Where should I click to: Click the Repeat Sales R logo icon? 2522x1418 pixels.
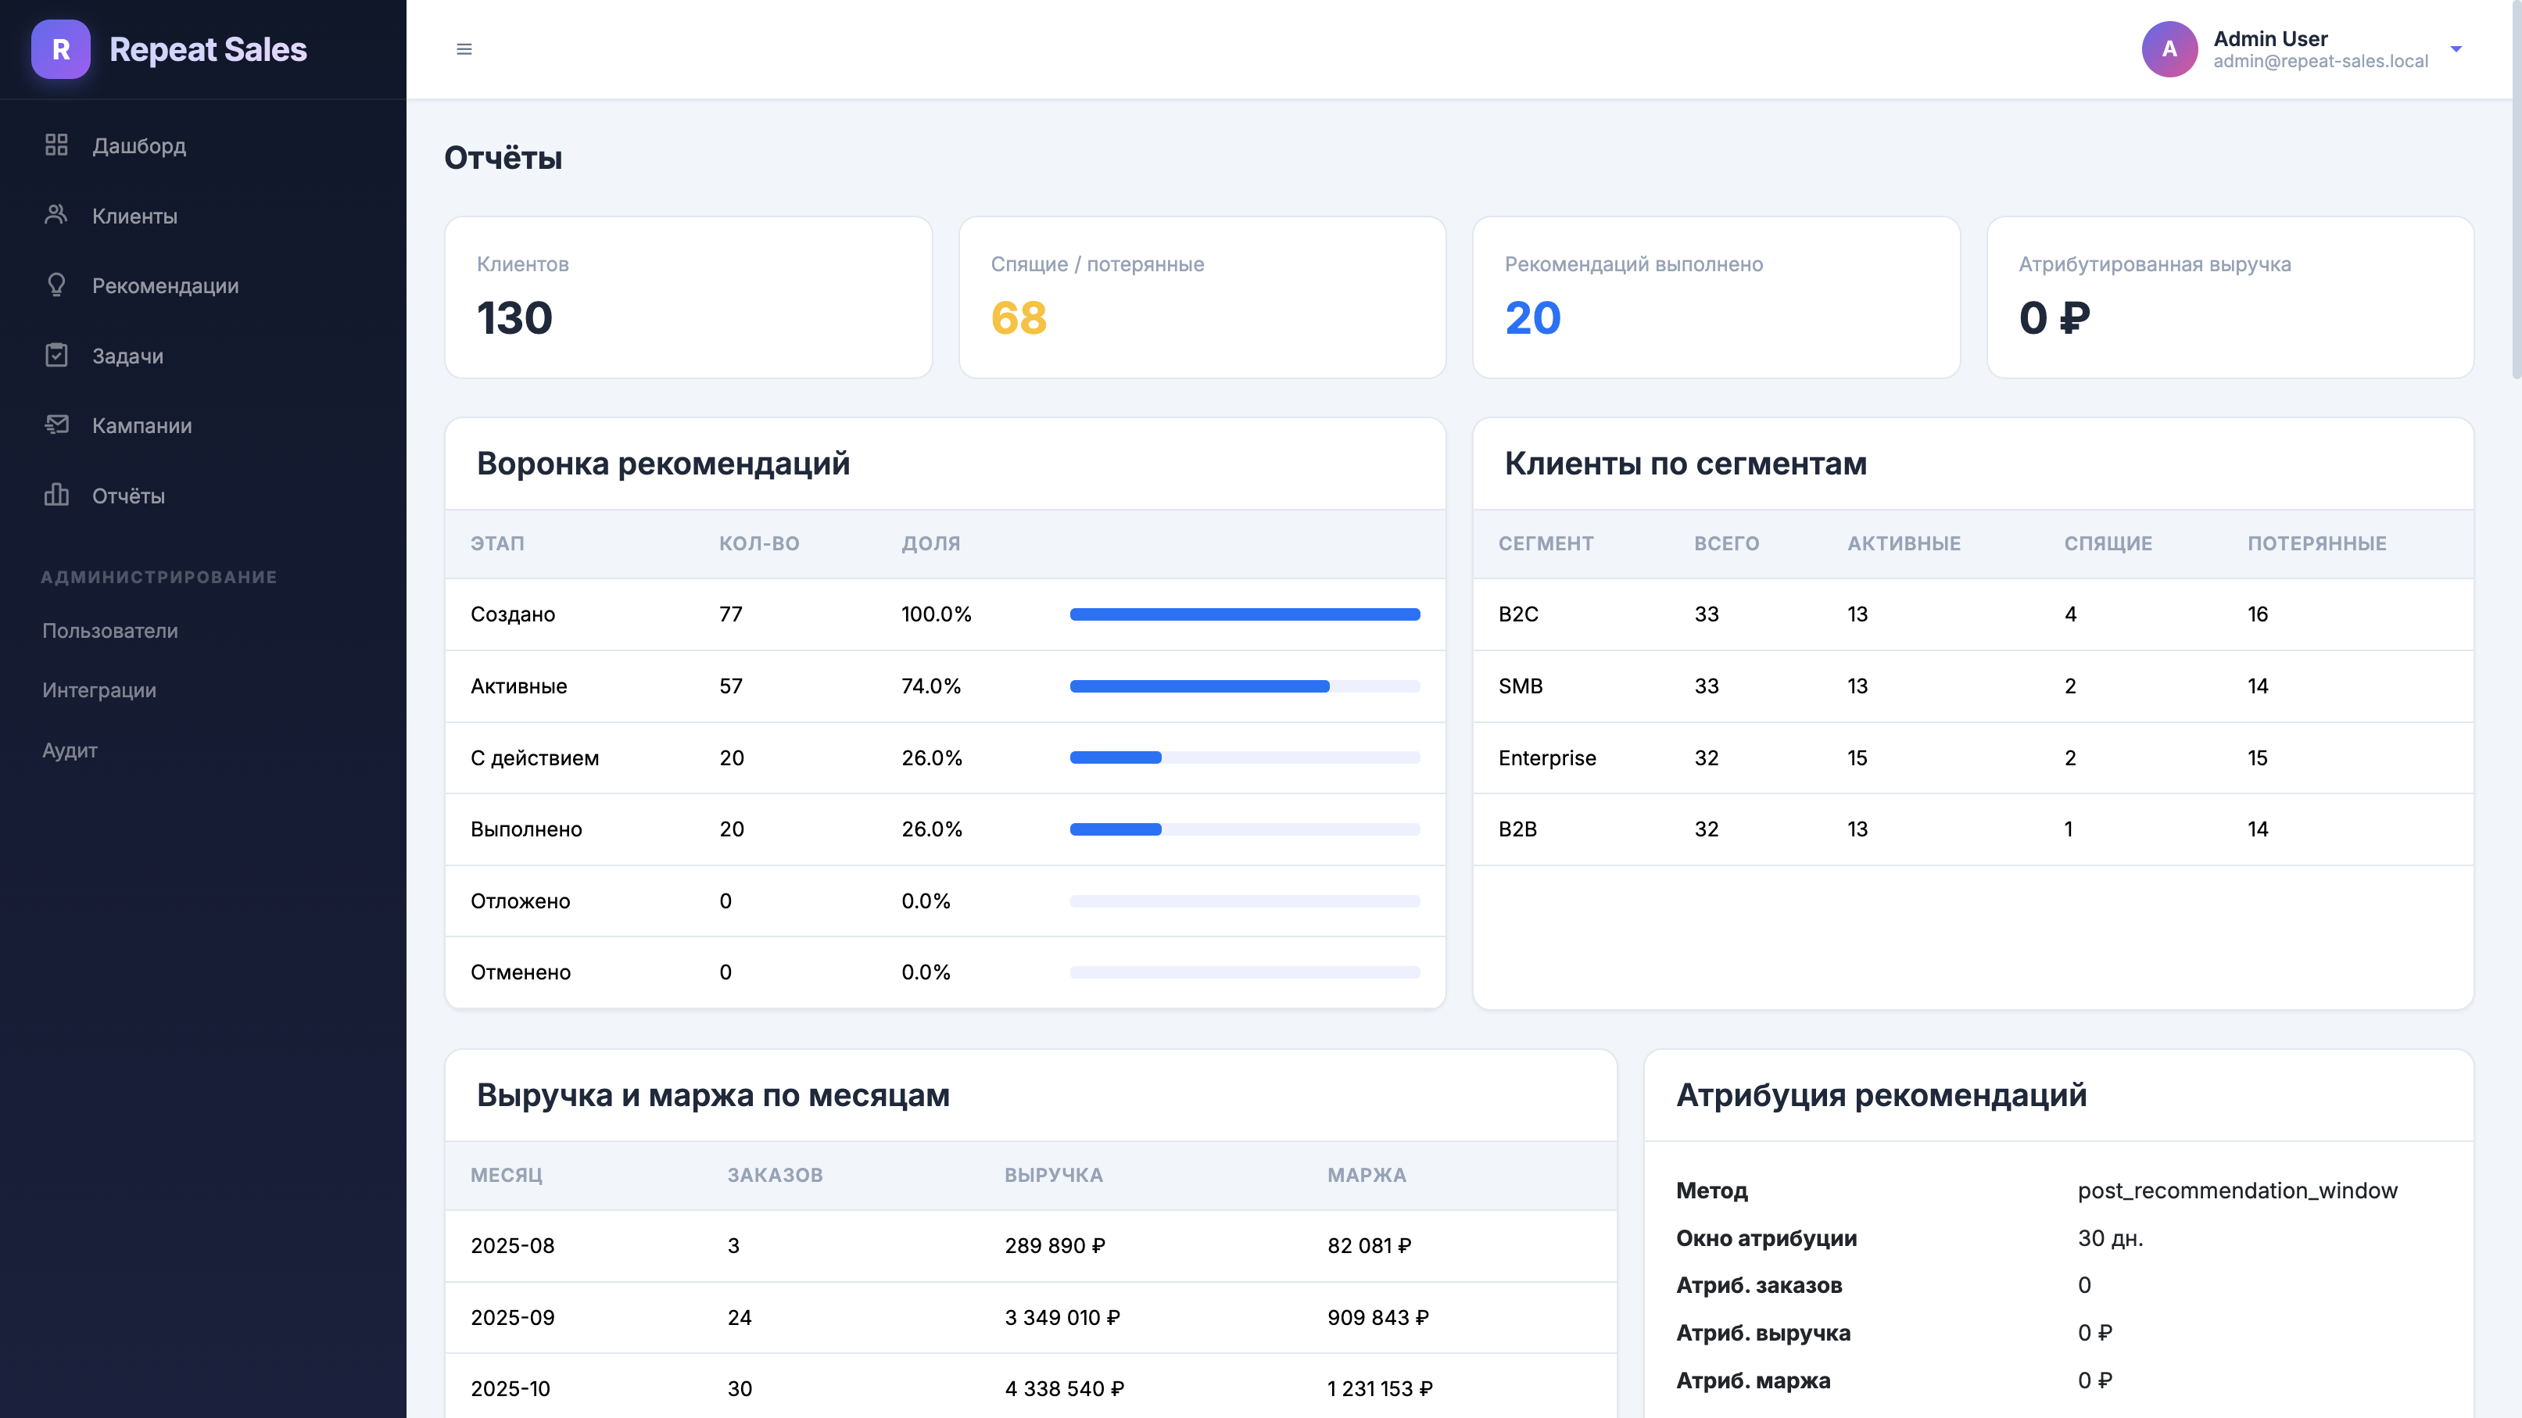(x=61, y=49)
